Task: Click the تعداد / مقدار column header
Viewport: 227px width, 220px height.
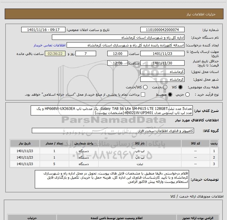Action: click(x=54, y=143)
